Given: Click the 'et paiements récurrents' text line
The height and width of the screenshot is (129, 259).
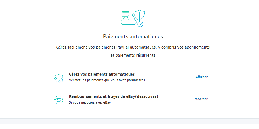Looking at the screenshot, I should pyautogui.click(x=133, y=55).
